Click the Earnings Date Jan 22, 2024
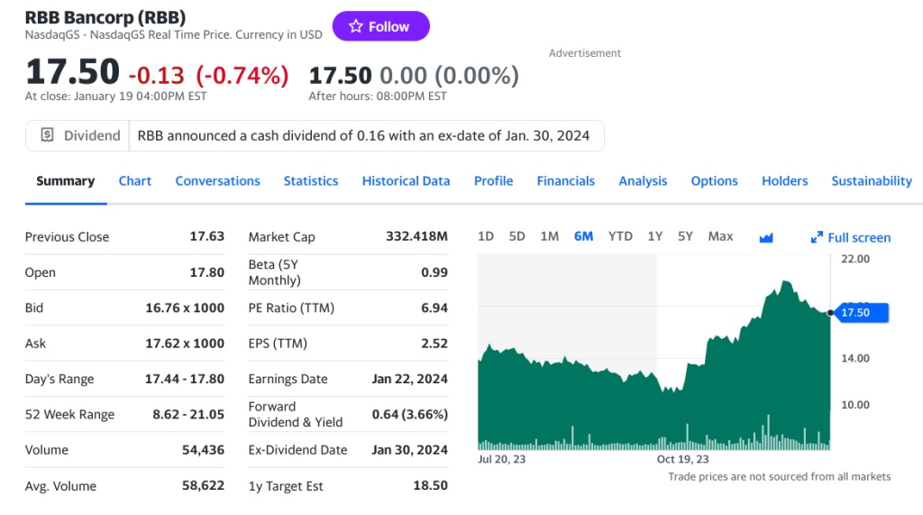The image size is (923, 515). 410,378
